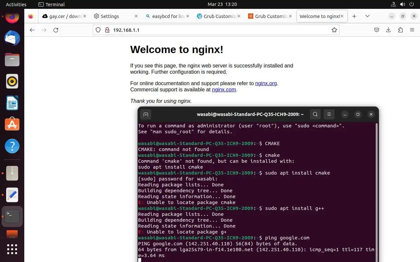
Task: Click the Welcome to nginx heading
Action: pos(177,49)
